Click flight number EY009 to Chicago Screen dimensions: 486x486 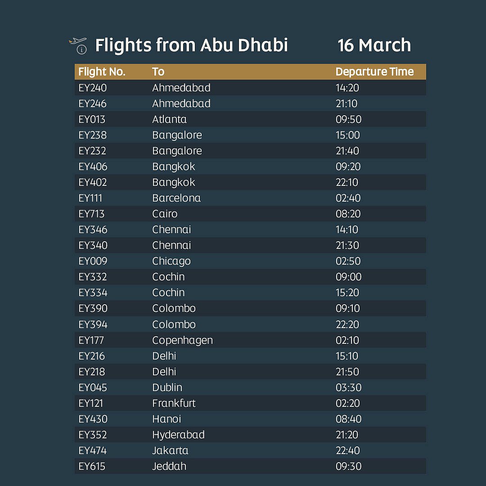93,261
